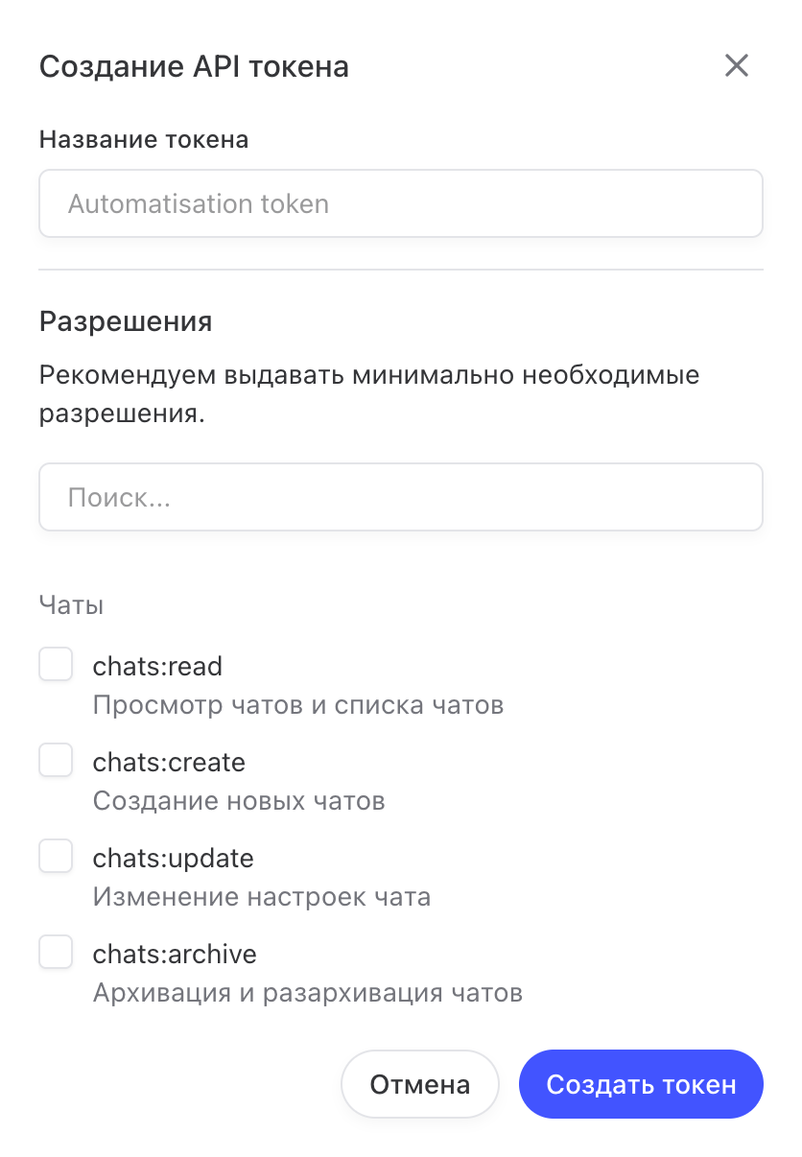Viewport: 802px width, 1157px height.
Task: Click the Создание новых чатов description
Action: coord(239,801)
